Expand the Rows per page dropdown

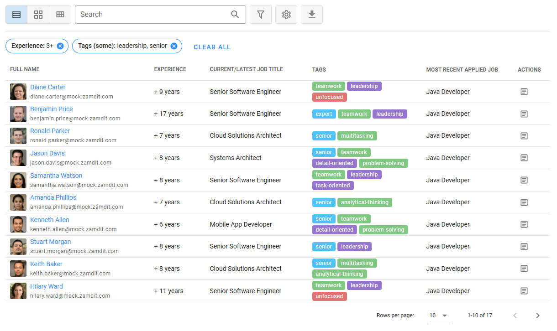click(x=439, y=315)
